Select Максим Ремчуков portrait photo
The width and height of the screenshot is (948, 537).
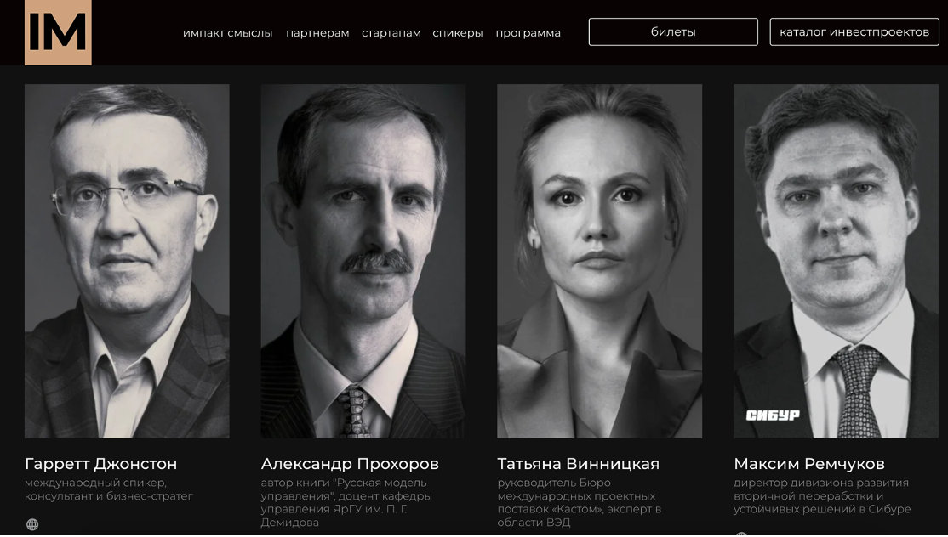(837, 261)
